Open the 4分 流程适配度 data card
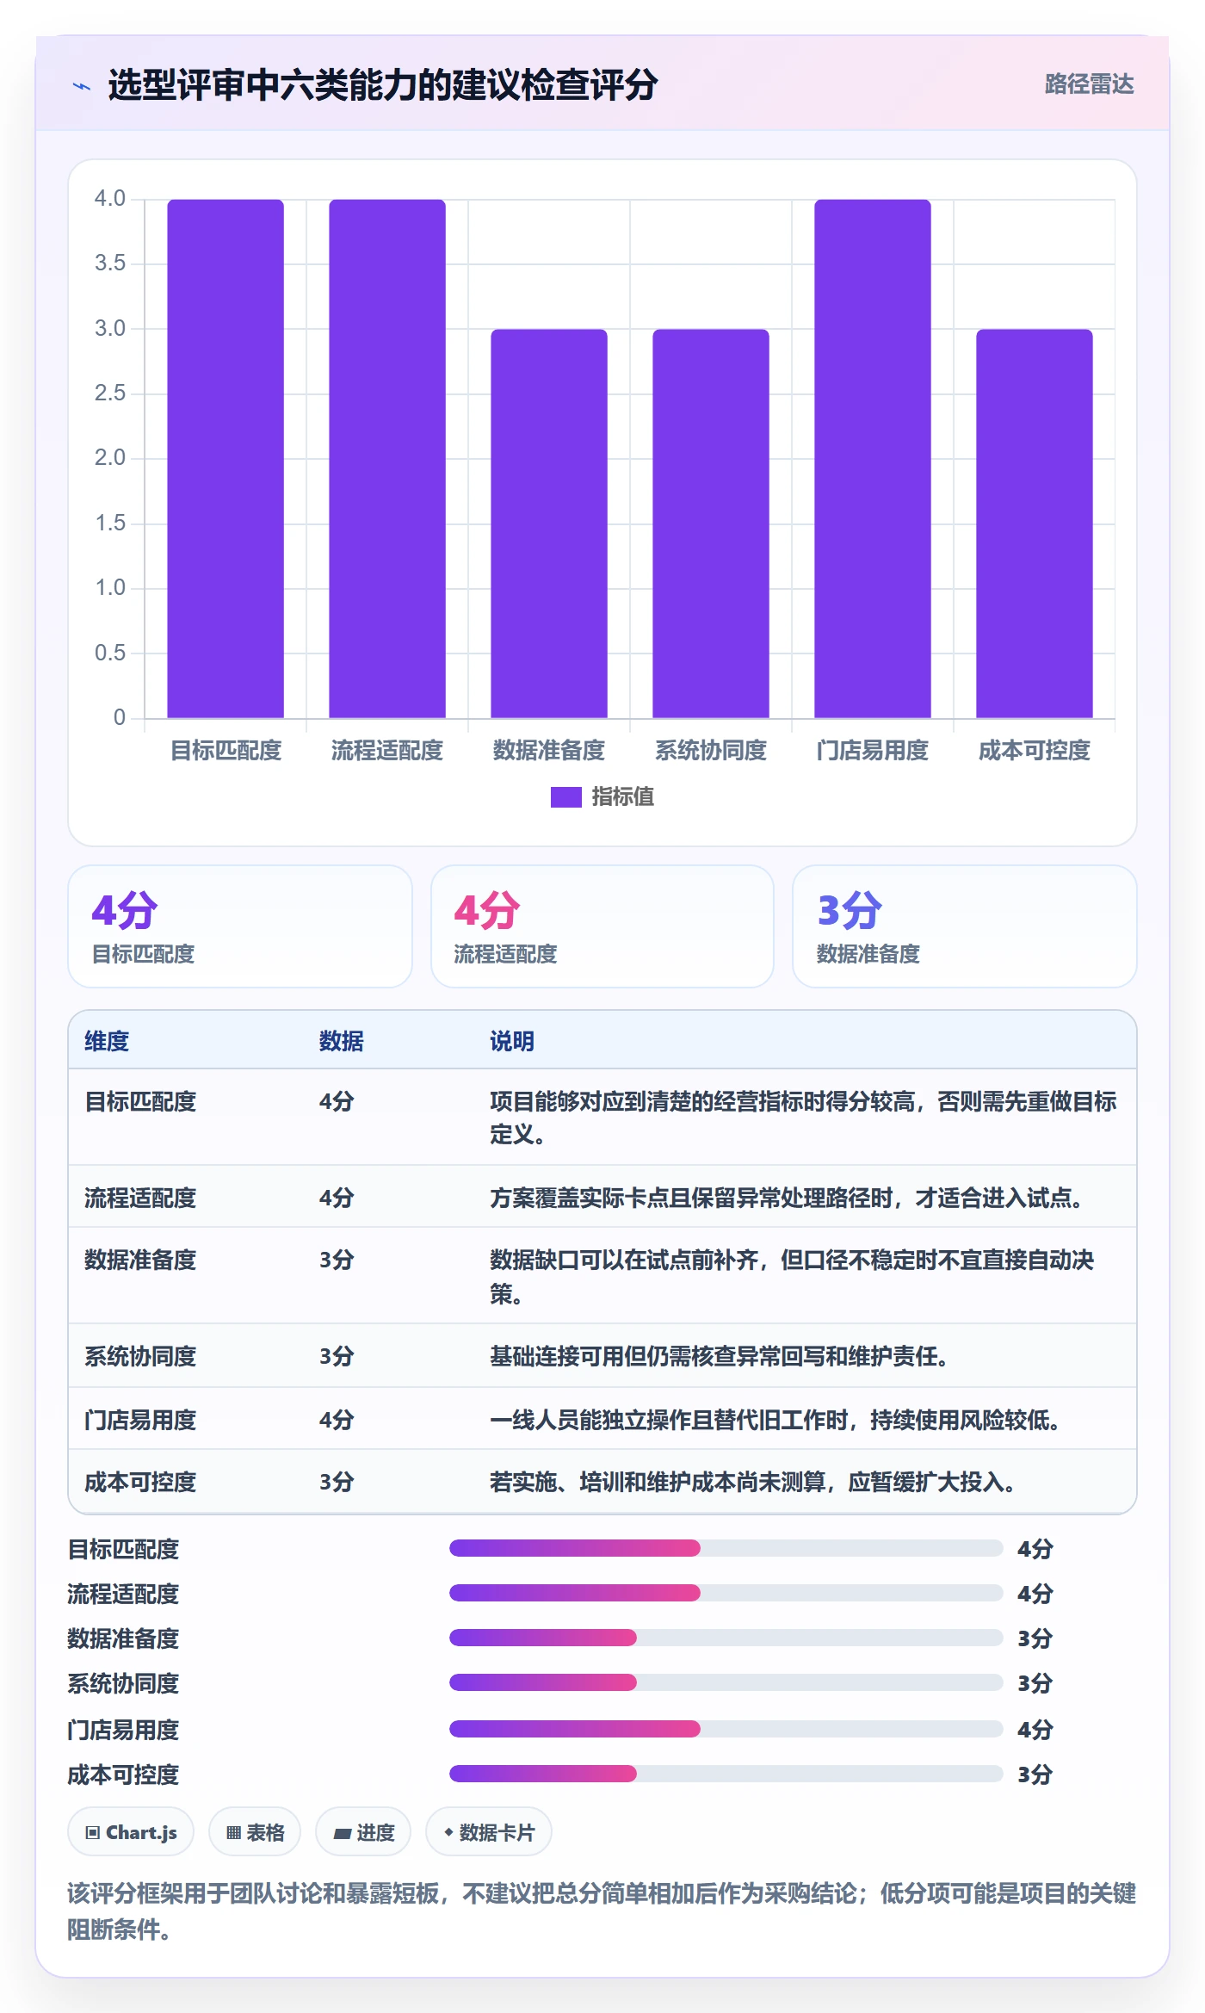 602,926
